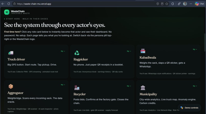Click text 'Big GPS button. Start route.'

point(22,65)
